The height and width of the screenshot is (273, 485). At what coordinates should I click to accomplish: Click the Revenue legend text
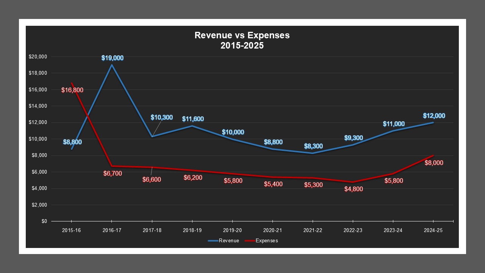(229, 240)
